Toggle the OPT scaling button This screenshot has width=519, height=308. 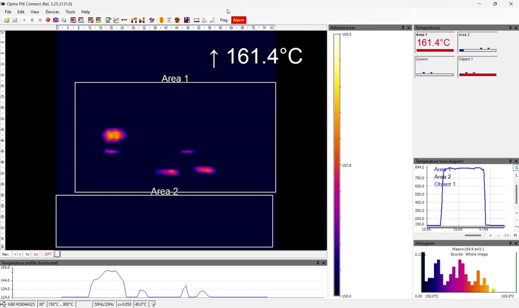(x=48, y=254)
